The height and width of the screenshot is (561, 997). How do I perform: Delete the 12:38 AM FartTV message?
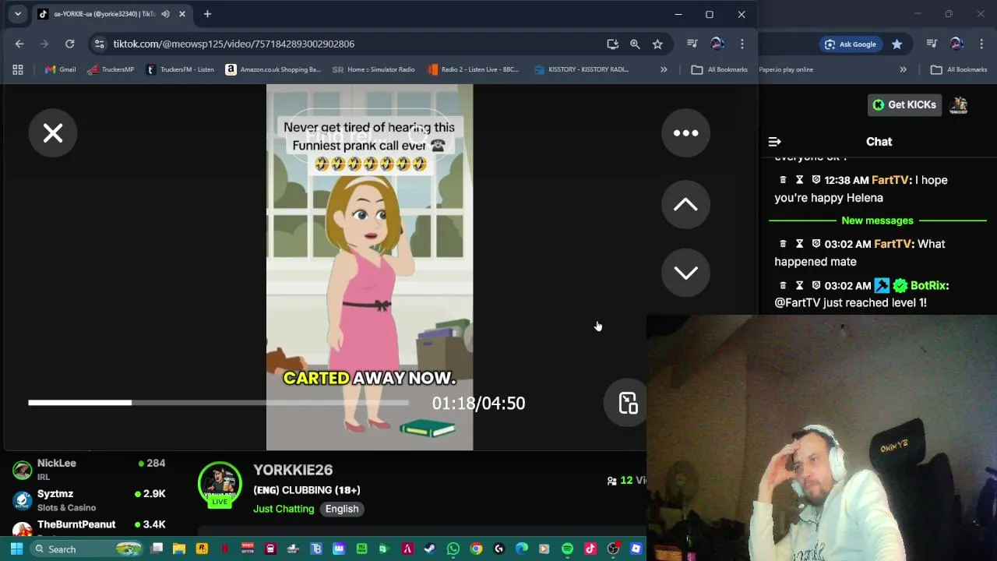(783, 180)
